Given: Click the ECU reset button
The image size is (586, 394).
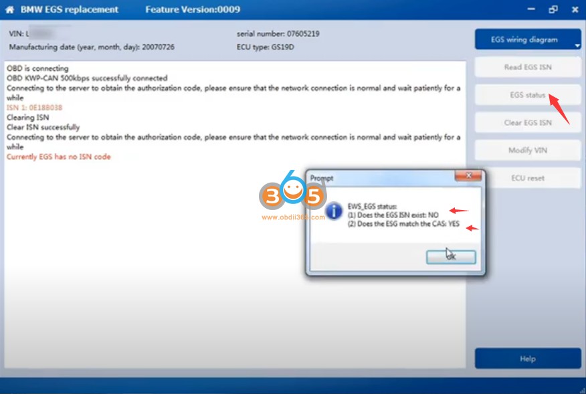Looking at the screenshot, I should point(527,178).
